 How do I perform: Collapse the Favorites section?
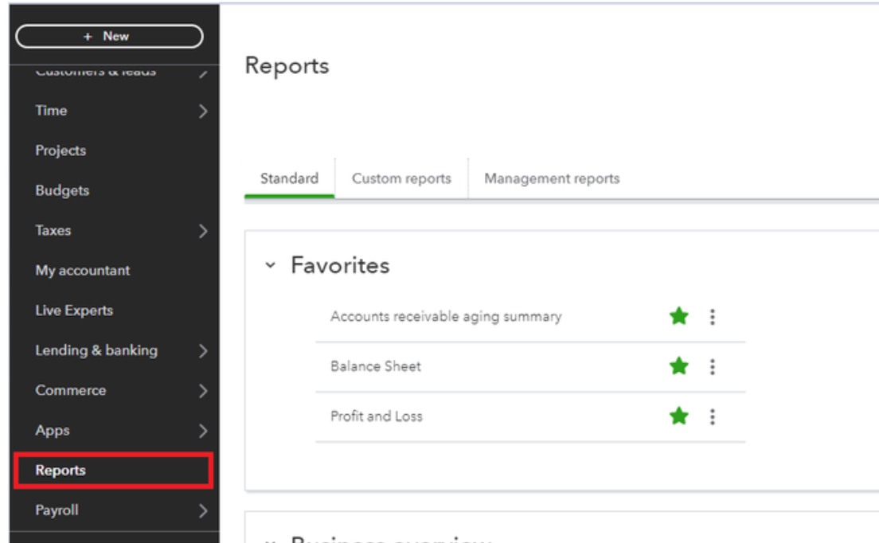click(x=270, y=265)
